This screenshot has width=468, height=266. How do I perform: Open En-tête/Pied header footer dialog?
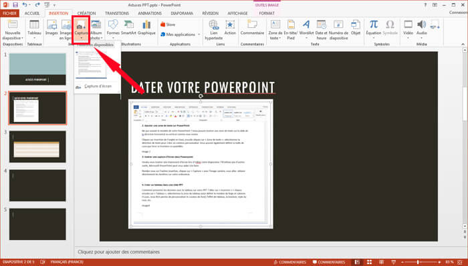point(291,29)
